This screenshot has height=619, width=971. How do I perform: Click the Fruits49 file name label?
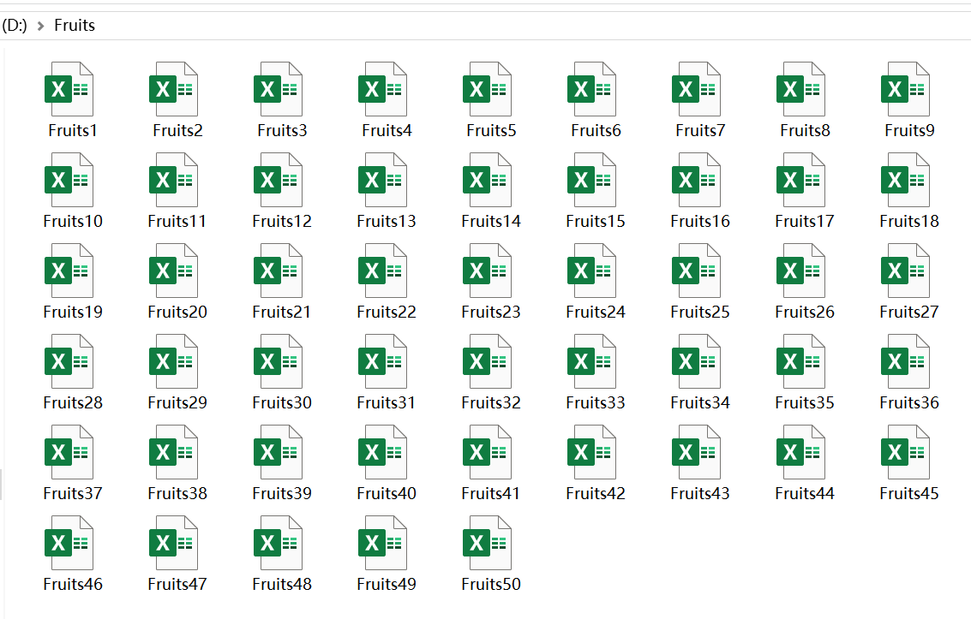pyautogui.click(x=387, y=585)
